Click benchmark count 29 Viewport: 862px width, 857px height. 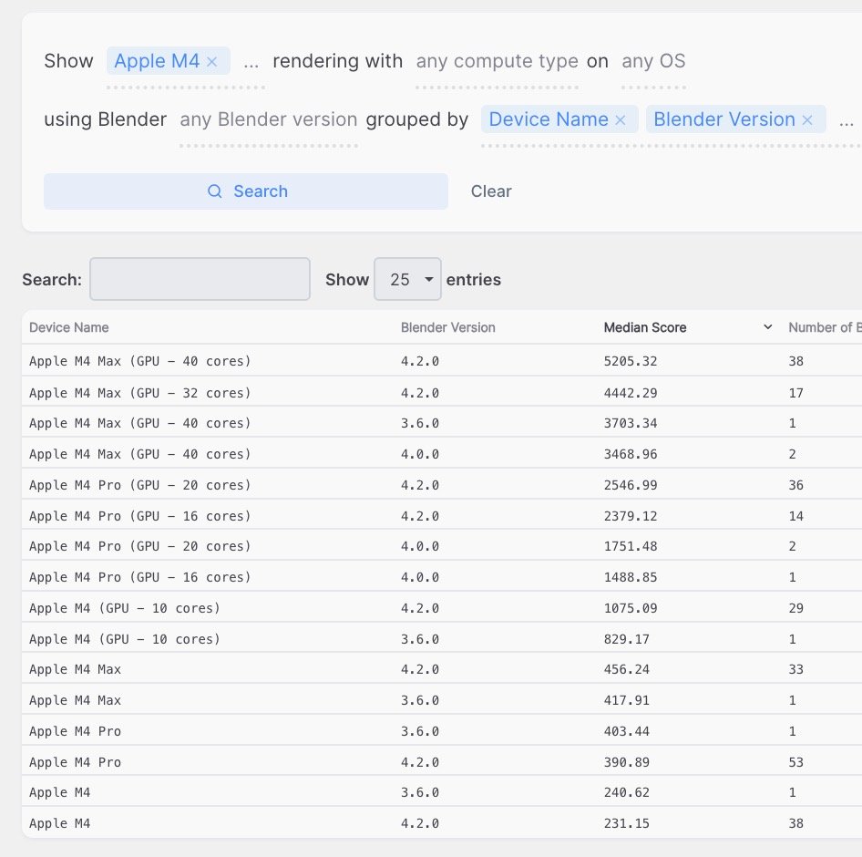click(796, 608)
